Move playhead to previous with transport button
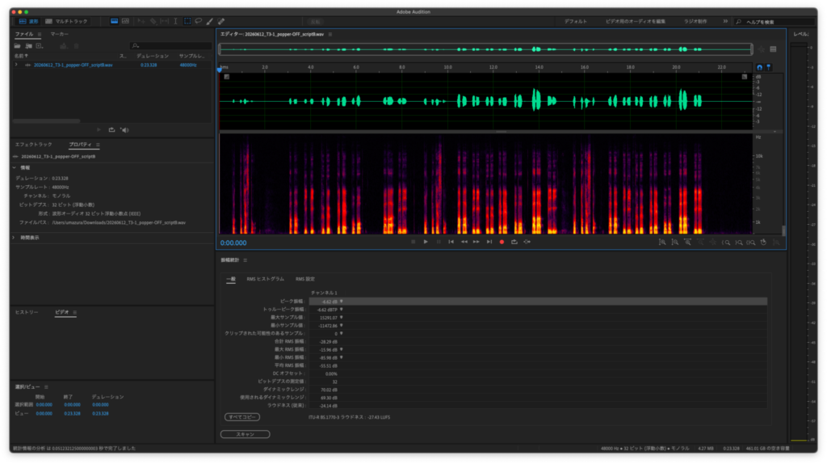The height and width of the screenshot is (464, 827). (451, 242)
